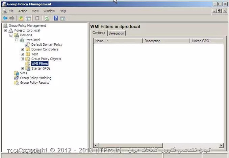Expand the Domain Controllers node

pos(22,49)
